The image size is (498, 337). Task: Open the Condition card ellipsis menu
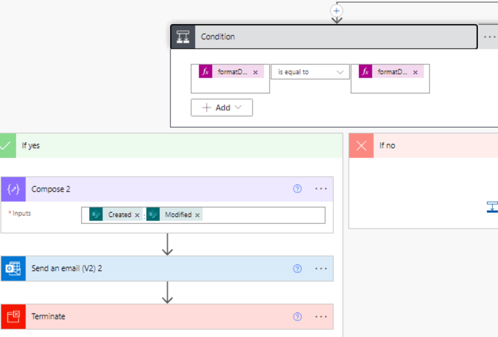(x=490, y=37)
